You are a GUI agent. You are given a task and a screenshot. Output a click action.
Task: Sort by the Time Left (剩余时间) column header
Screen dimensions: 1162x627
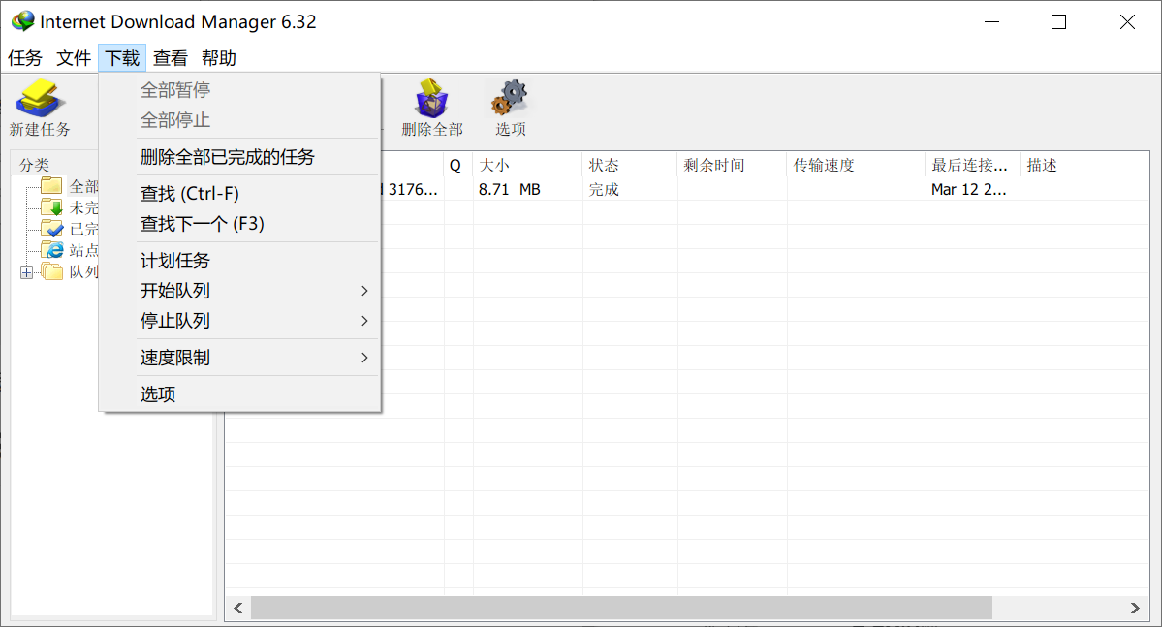732,166
